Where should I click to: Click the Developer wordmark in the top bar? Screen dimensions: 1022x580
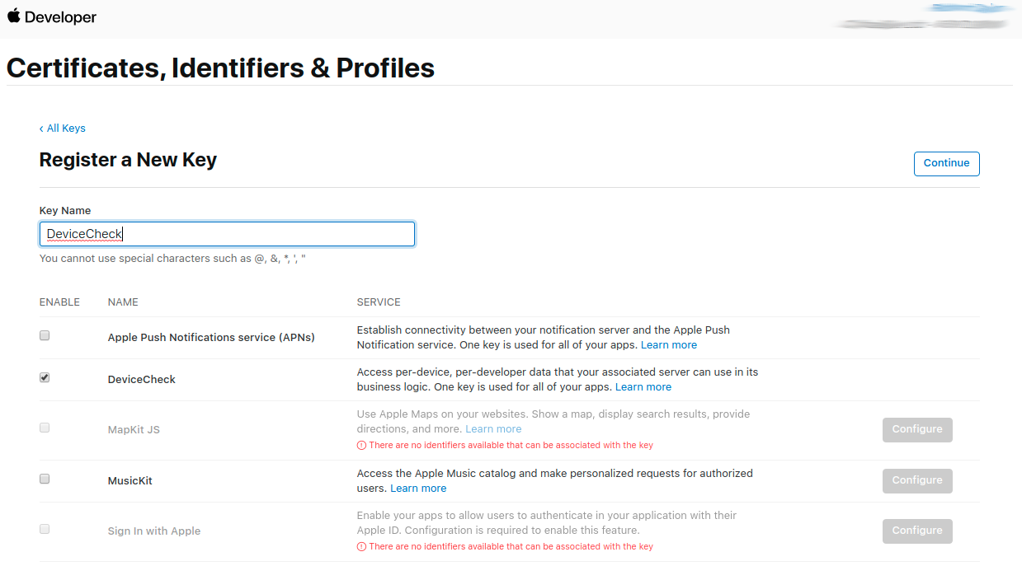[x=64, y=16]
